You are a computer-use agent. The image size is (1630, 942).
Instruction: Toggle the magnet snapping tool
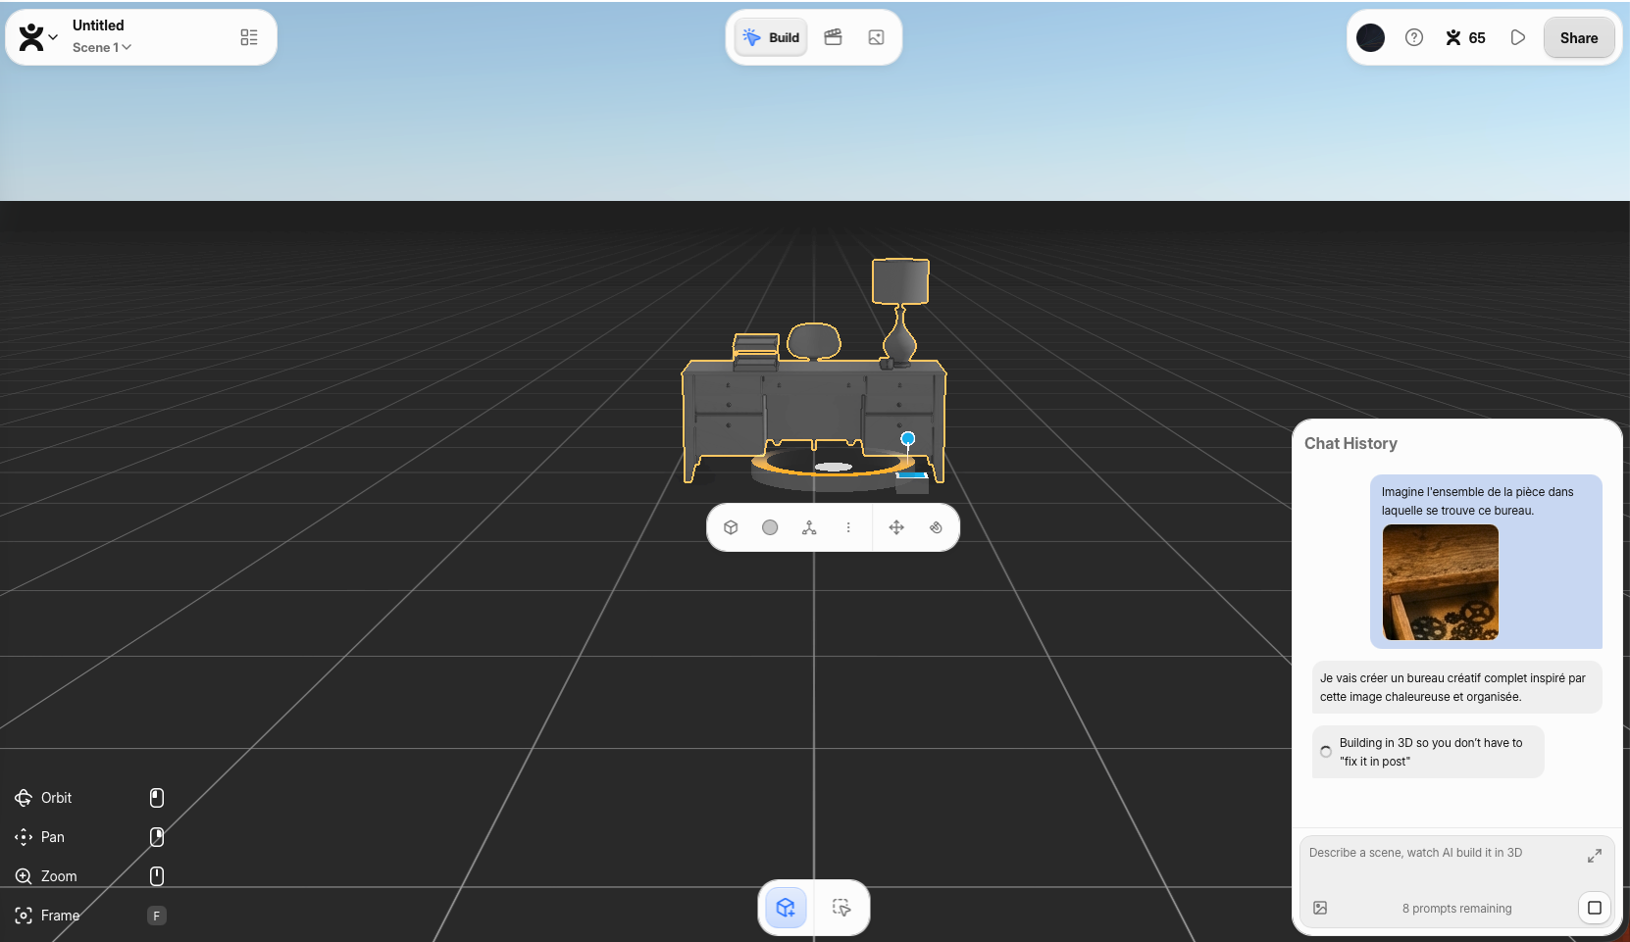(x=936, y=527)
